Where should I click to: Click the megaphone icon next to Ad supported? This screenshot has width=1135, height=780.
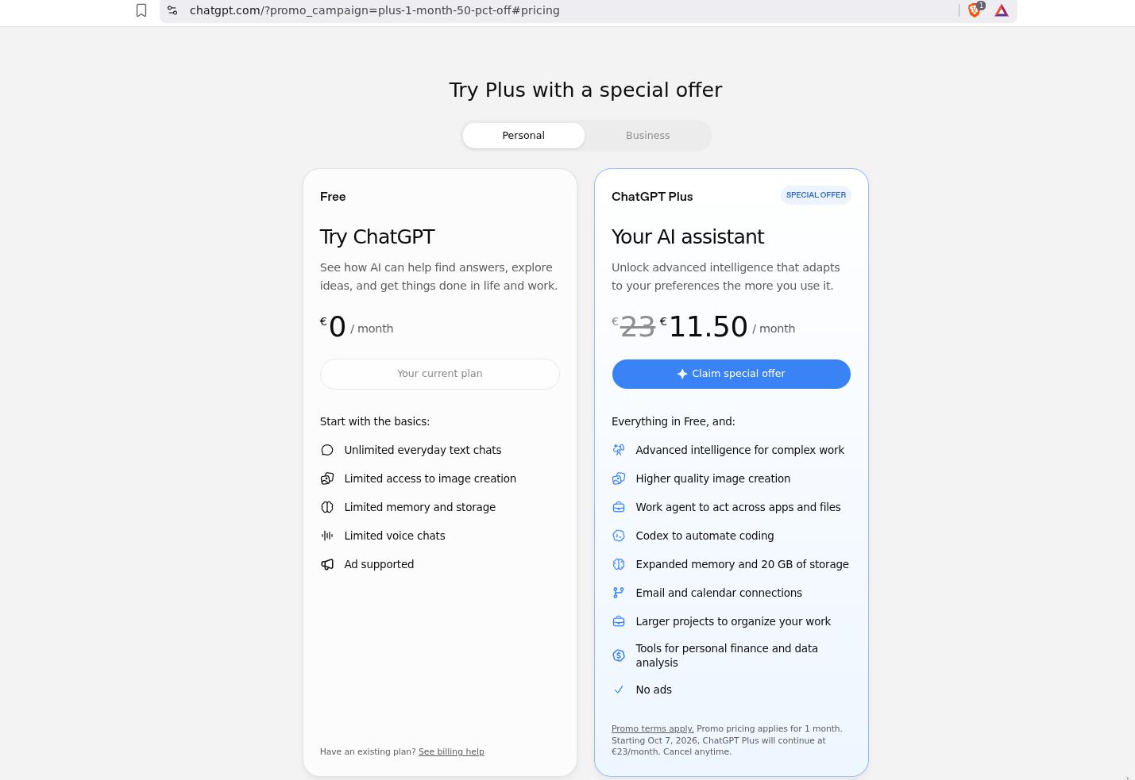tap(327, 564)
